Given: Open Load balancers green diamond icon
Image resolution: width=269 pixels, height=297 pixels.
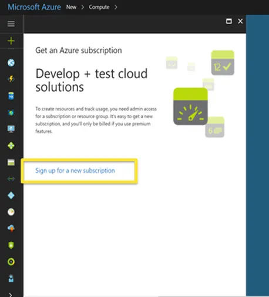Looking at the screenshot, I should pos(11,146).
